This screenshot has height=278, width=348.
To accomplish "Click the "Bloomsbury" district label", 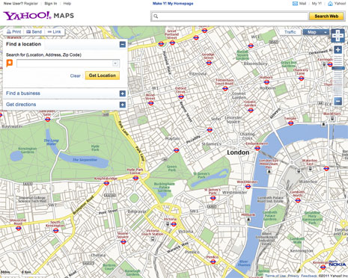I will coord(255,64).
